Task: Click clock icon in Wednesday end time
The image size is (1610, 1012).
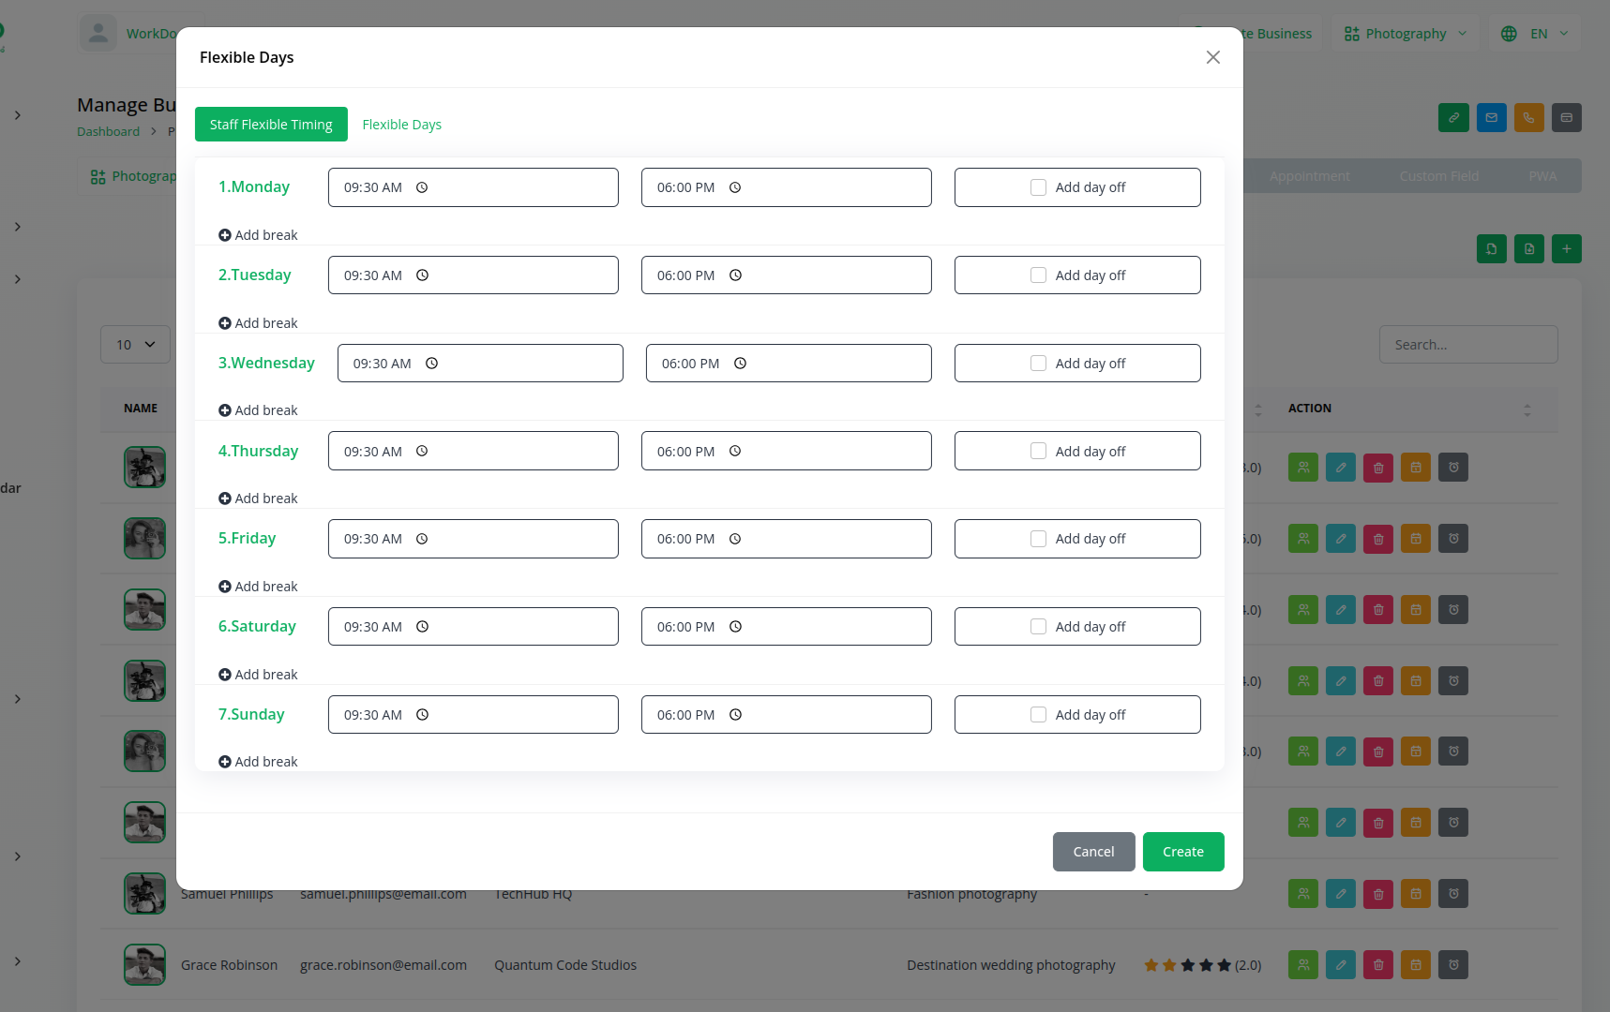Action: pyautogui.click(x=740, y=364)
